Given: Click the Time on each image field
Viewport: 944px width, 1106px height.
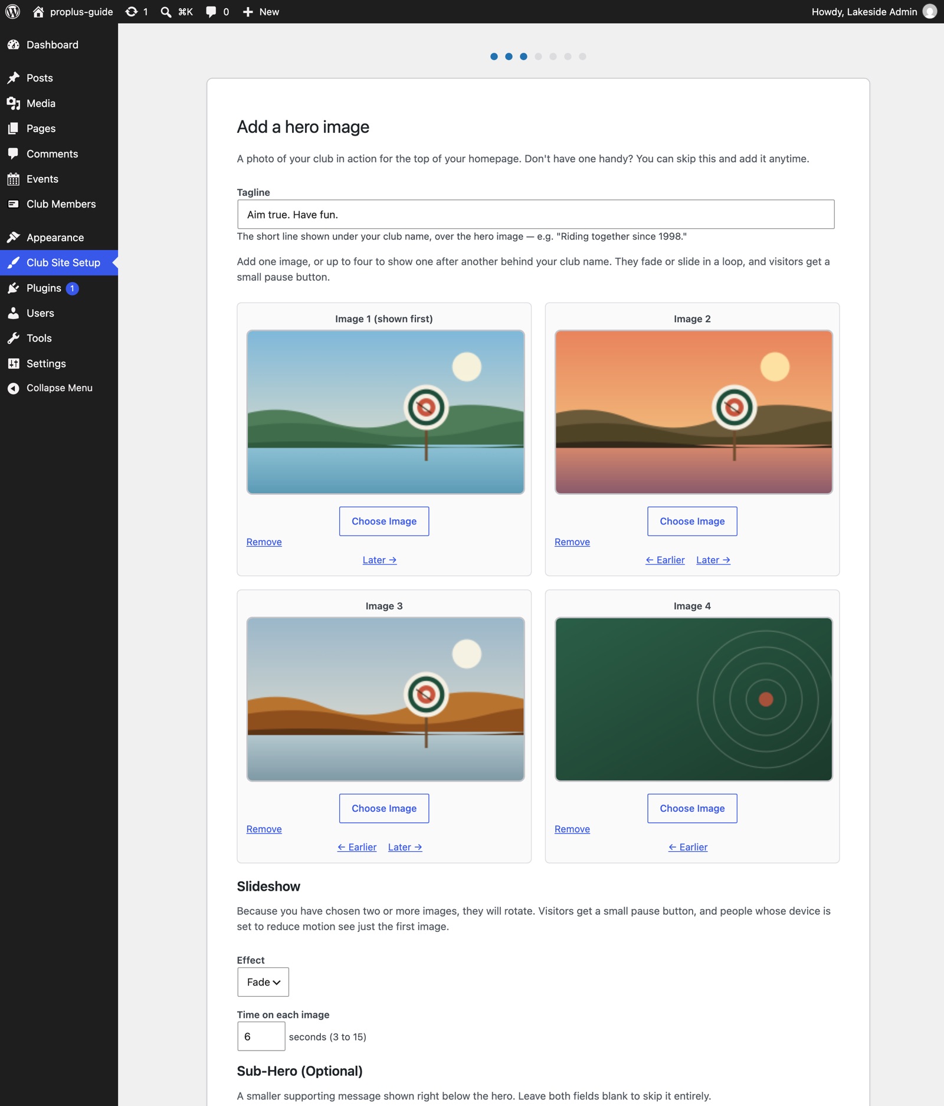Looking at the screenshot, I should tap(261, 1036).
